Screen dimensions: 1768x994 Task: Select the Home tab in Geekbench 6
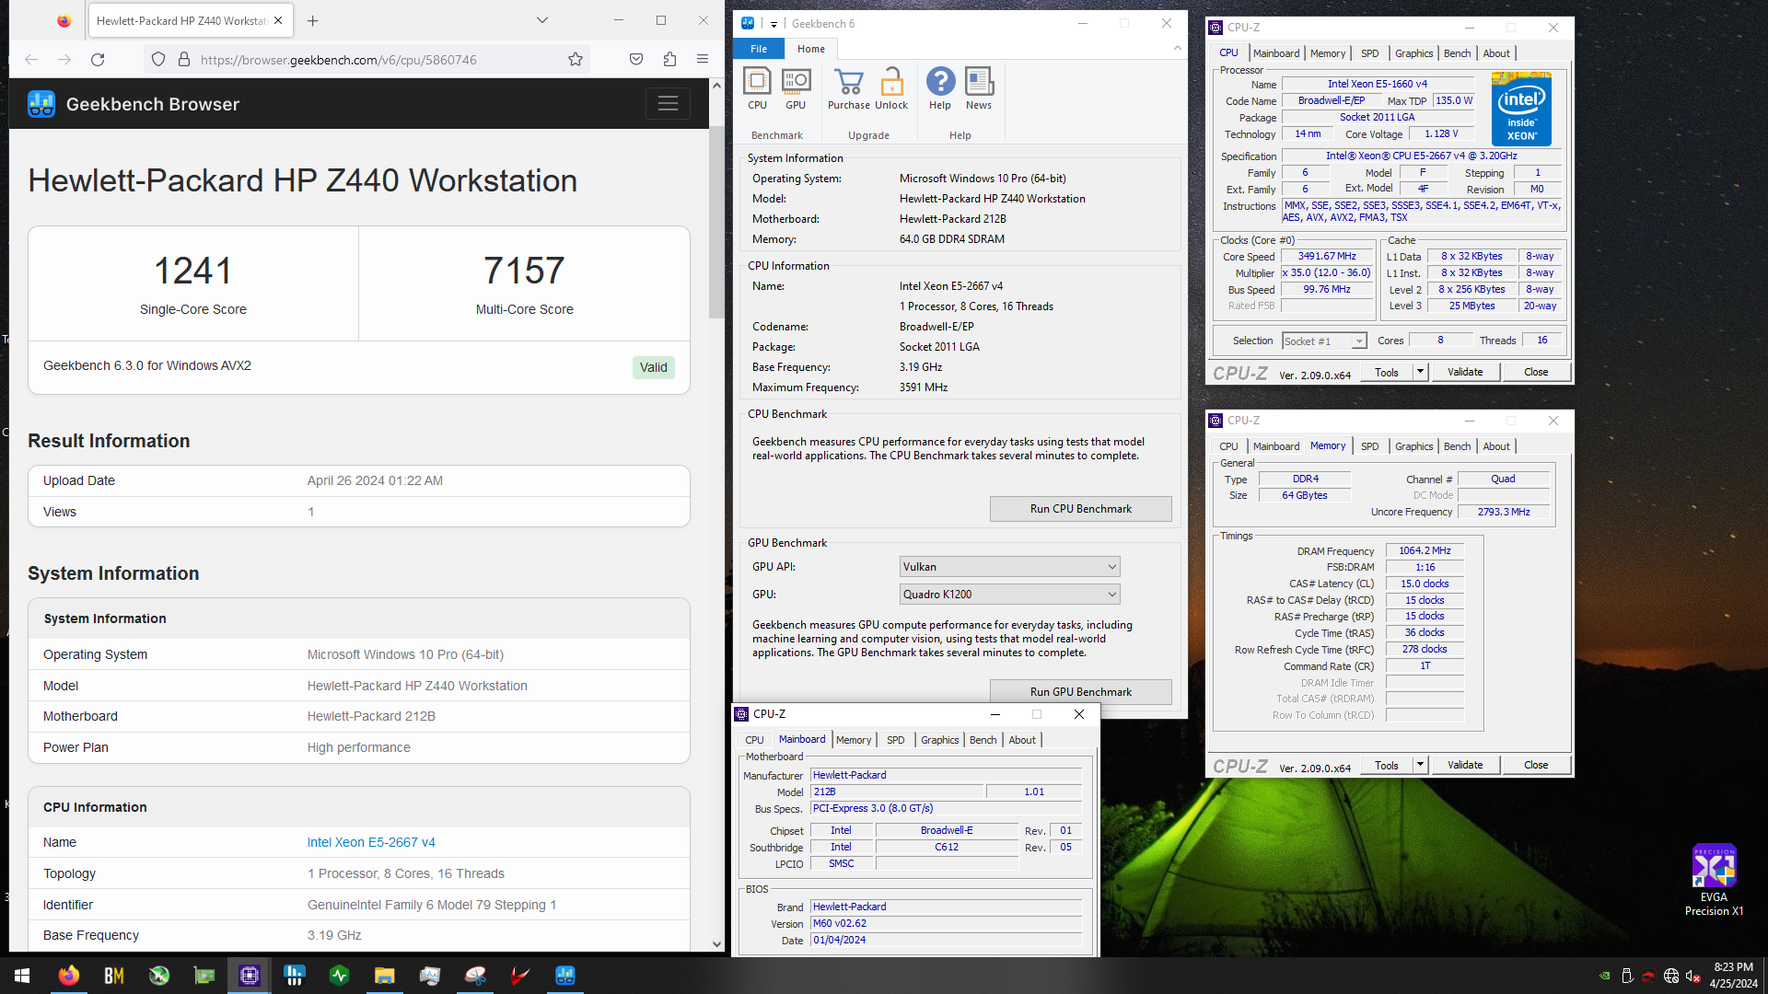[x=811, y=49]
